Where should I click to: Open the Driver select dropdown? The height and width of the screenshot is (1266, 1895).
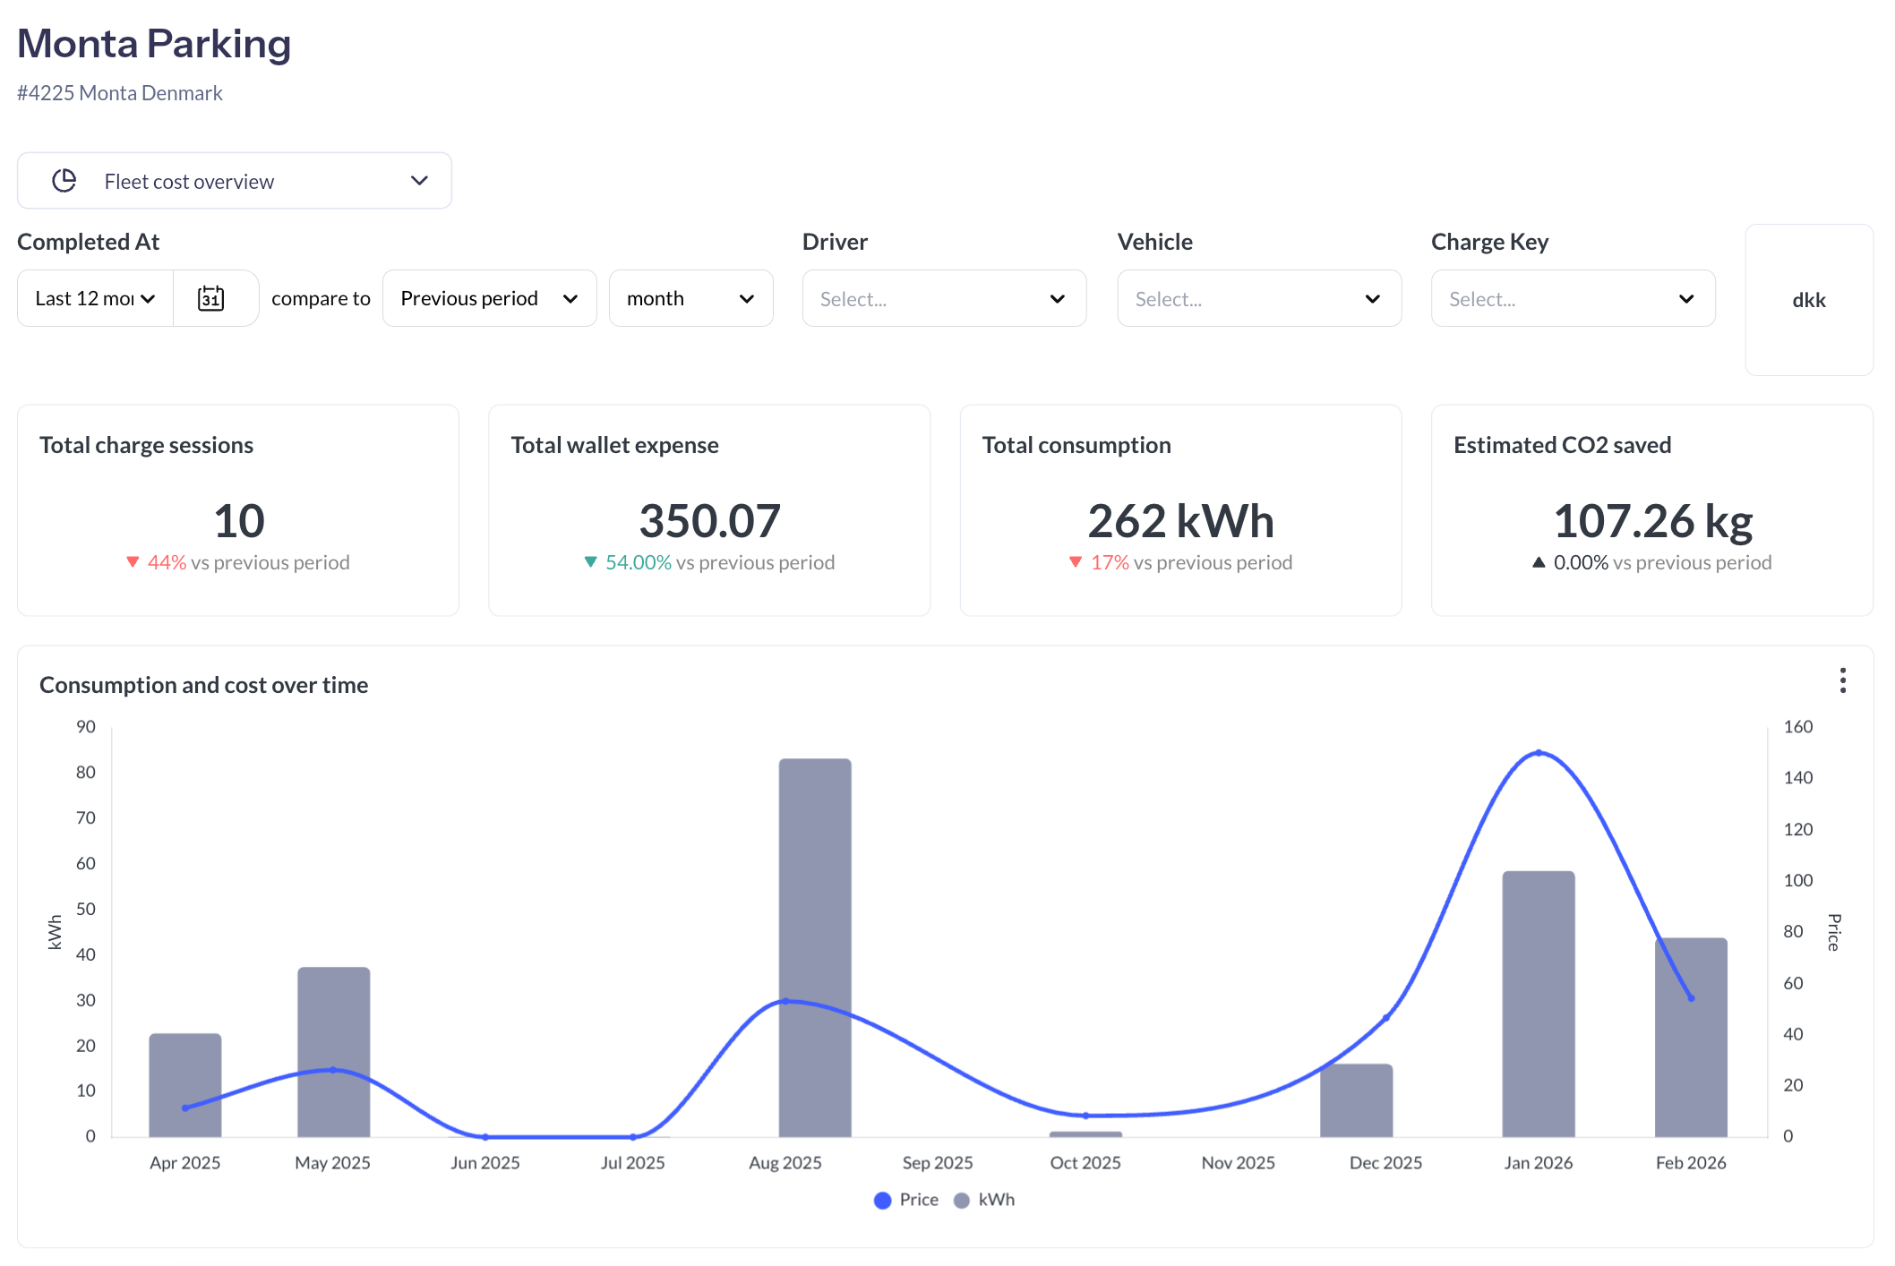click(x=944, y=299)
